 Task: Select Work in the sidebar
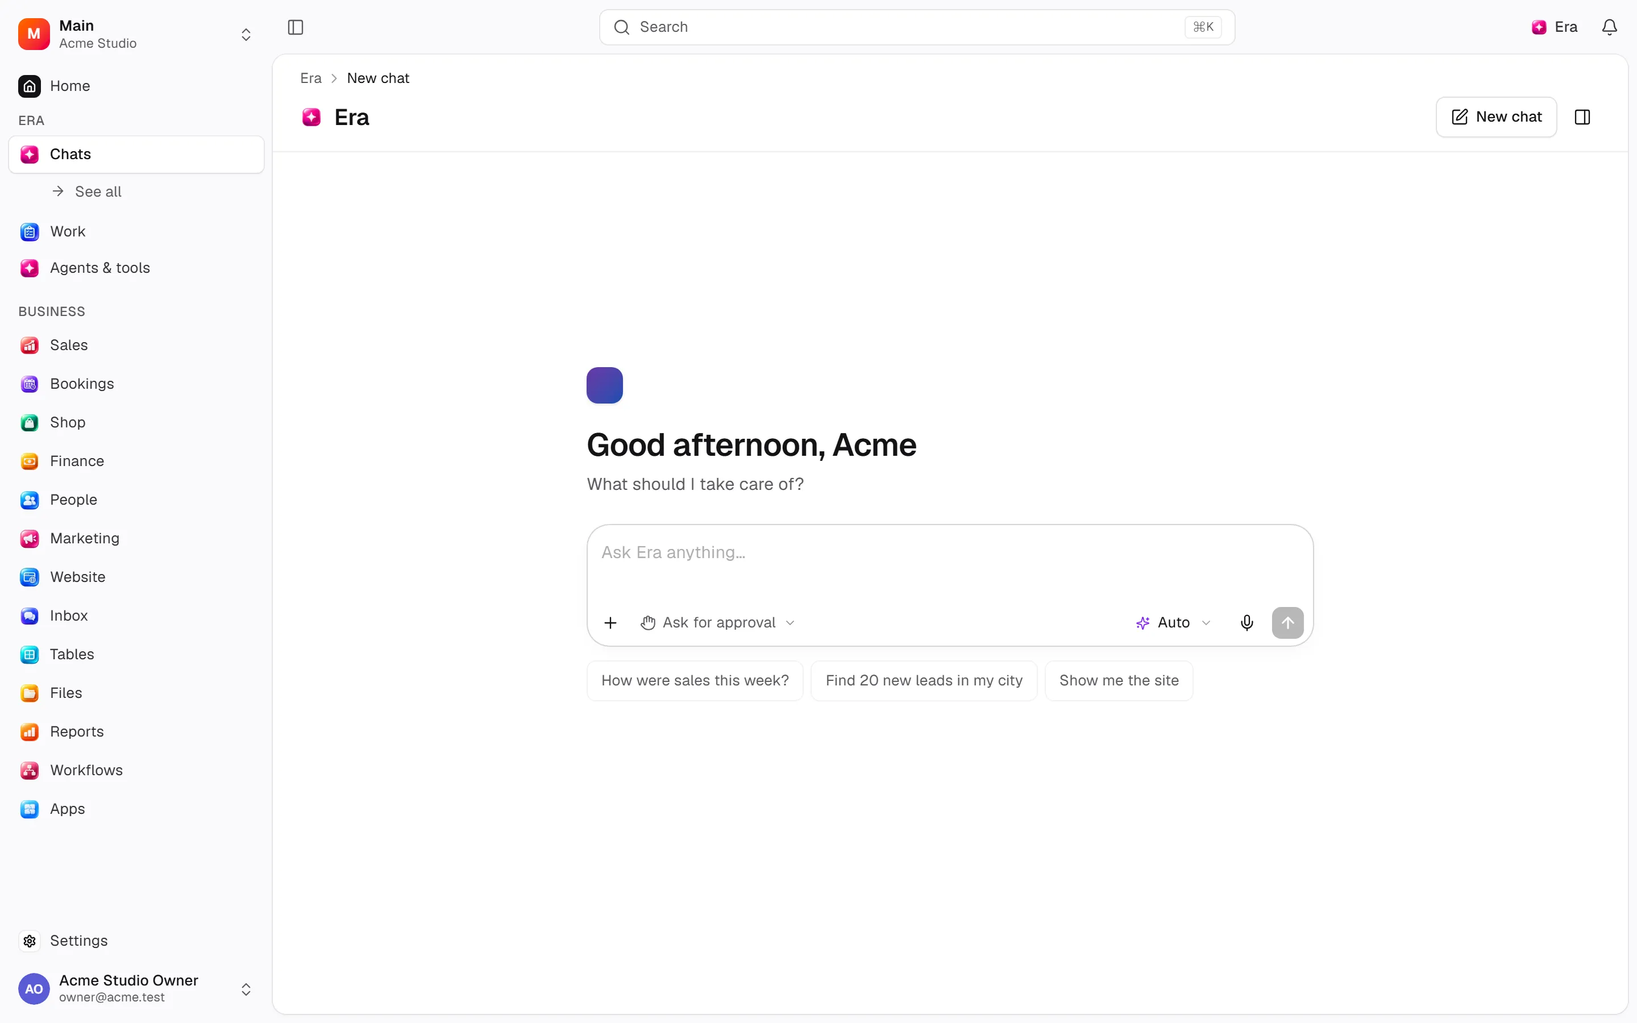(136, 231)
